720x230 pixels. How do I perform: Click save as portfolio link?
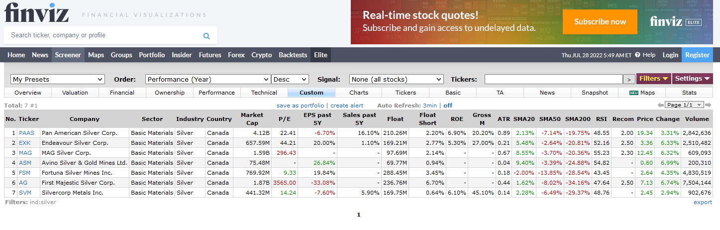click(x=300, y=106)
